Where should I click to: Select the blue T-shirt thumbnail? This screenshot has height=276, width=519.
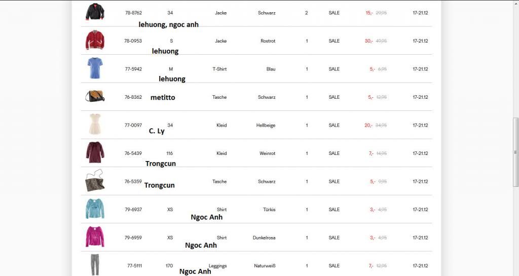pos(95,68)
